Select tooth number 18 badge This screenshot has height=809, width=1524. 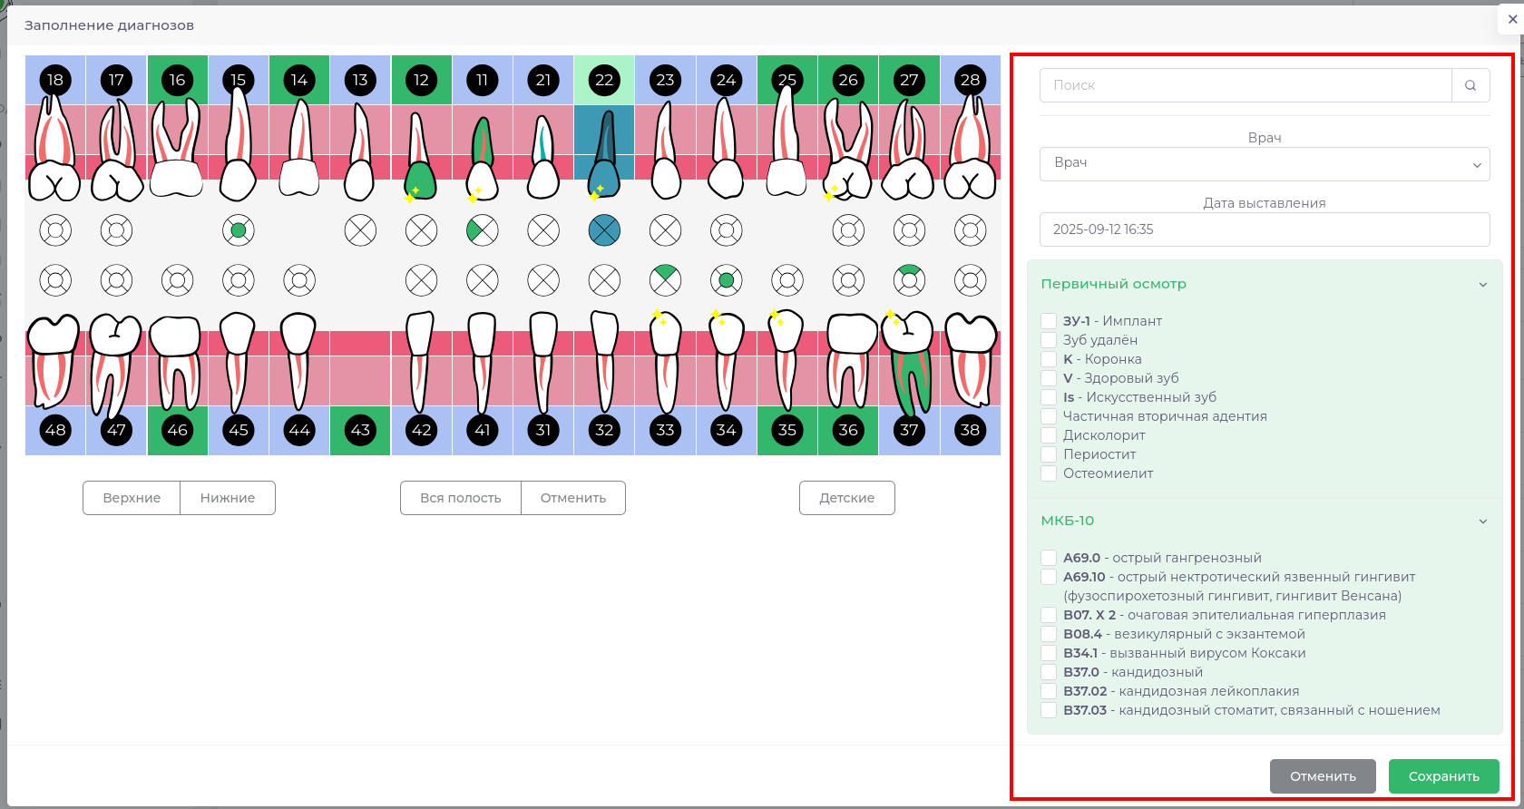click(x=55, y=80)
